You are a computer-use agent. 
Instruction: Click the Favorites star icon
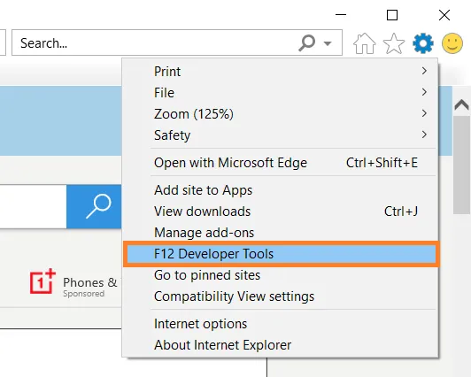[x=394, y=43]
